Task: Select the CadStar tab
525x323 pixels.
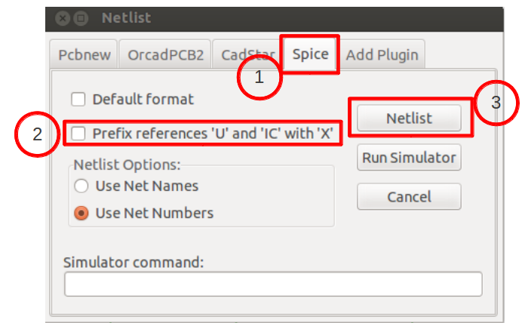Action: (247, 54)
